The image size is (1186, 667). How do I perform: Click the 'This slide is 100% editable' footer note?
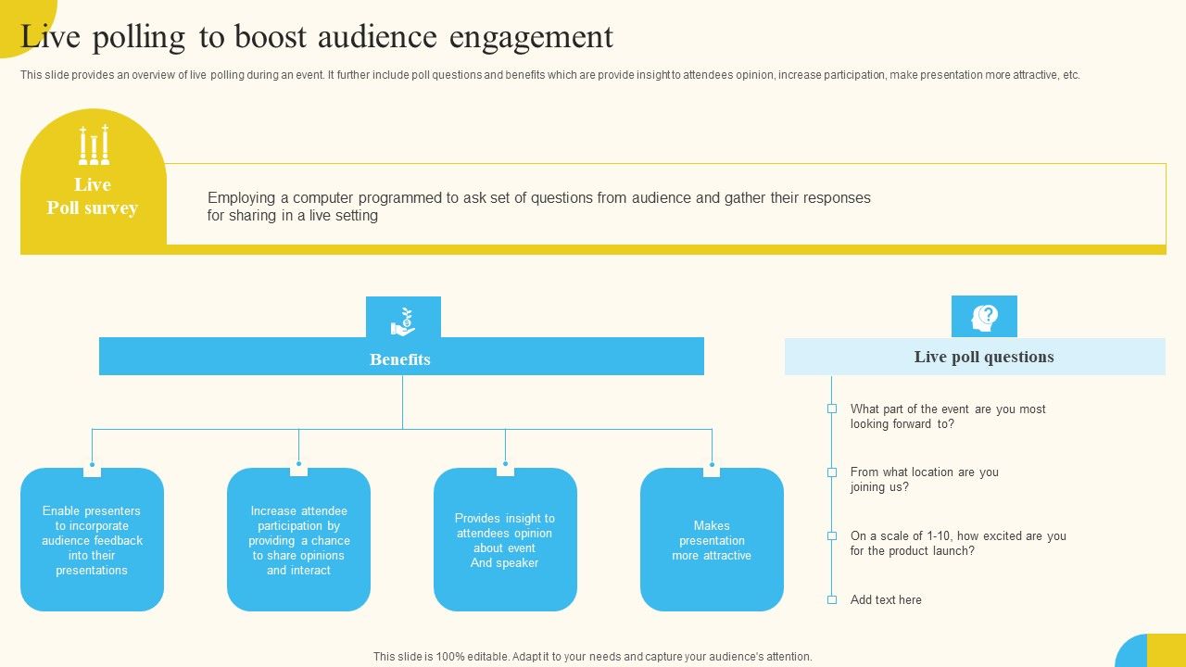pos(593,656)
